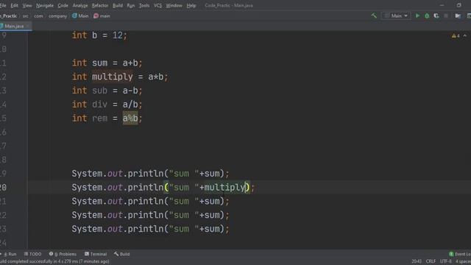The image size is (471, 265).
Task: Click the line 'int sum = a+b;'
Action: pyautogui.click(x=107, y=63)
